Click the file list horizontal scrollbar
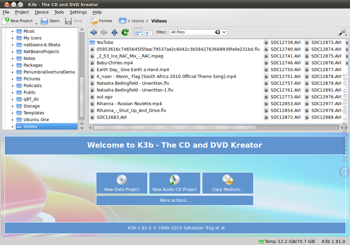350x245 pixels. (175, 128)
